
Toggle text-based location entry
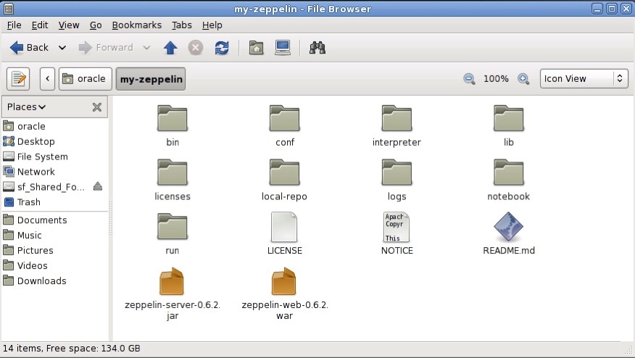coord(18,78)
